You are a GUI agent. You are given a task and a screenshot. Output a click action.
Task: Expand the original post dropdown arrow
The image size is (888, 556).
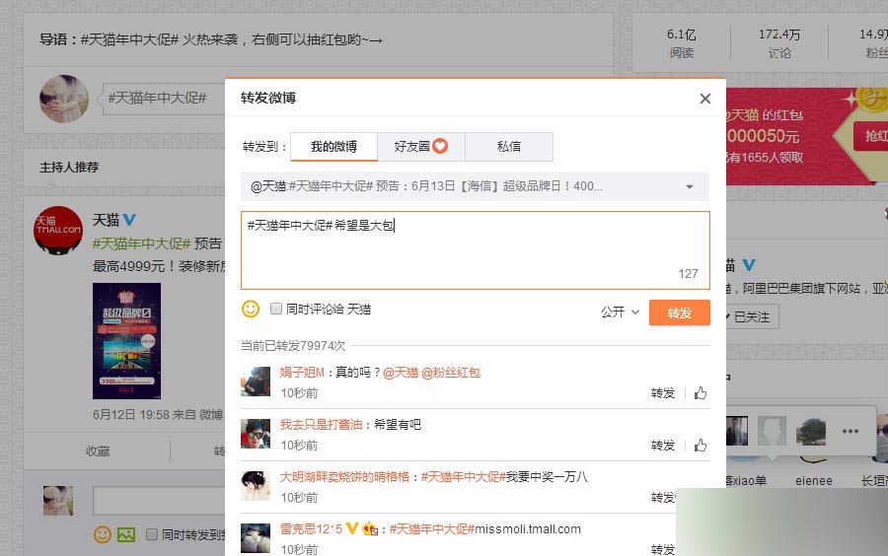[690, 186]
